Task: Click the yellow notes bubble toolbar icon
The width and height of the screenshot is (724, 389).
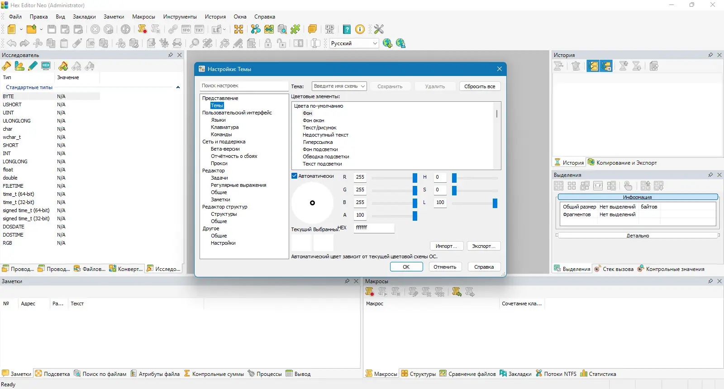Action: click(x=312, y=29)
